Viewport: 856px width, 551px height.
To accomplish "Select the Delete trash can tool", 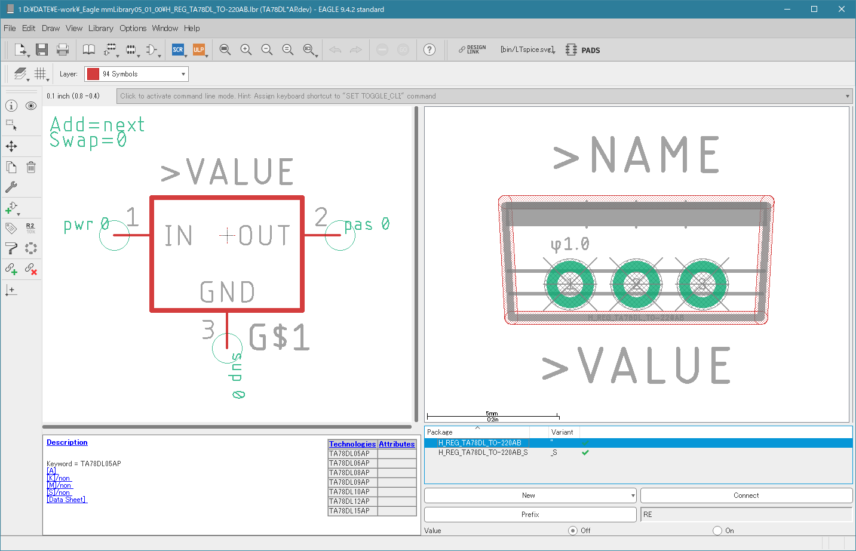I will (31, 167).
